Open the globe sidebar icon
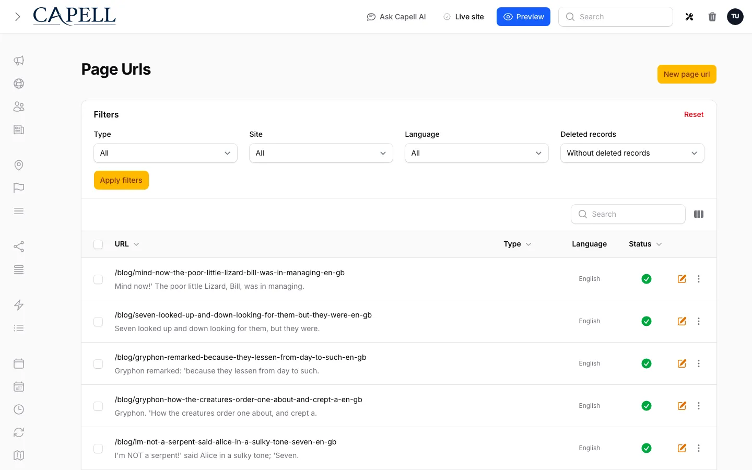 click(19, 84)
